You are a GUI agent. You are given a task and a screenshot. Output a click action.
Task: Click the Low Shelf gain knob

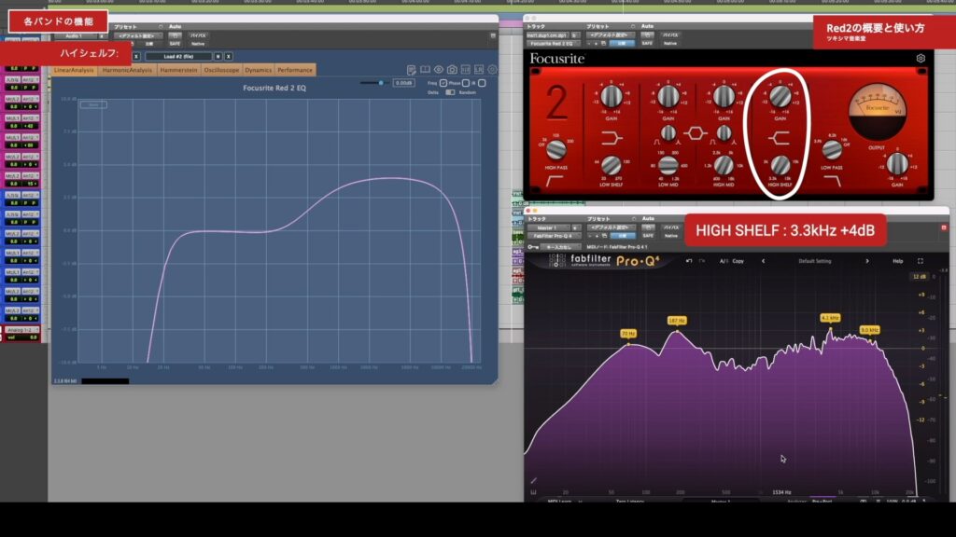tap(611, 96)
